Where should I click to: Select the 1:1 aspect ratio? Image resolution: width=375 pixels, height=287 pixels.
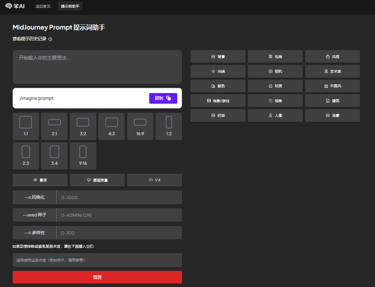26,127
